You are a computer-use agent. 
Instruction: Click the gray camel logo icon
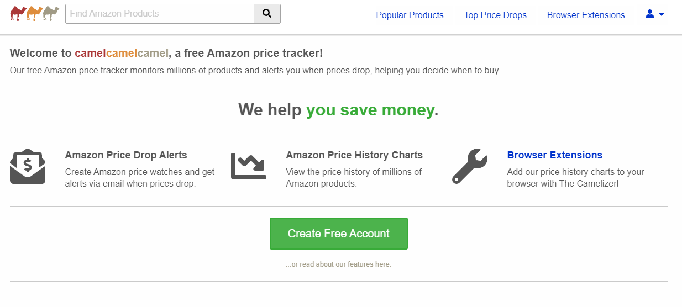[x=51, y=13]
